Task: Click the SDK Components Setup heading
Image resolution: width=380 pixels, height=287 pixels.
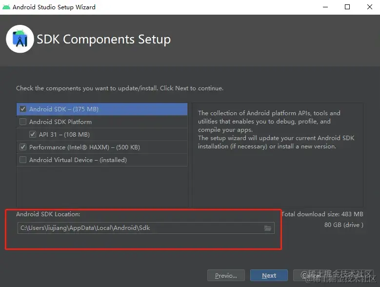Action: pyautogui.click(x=104, y=39)
